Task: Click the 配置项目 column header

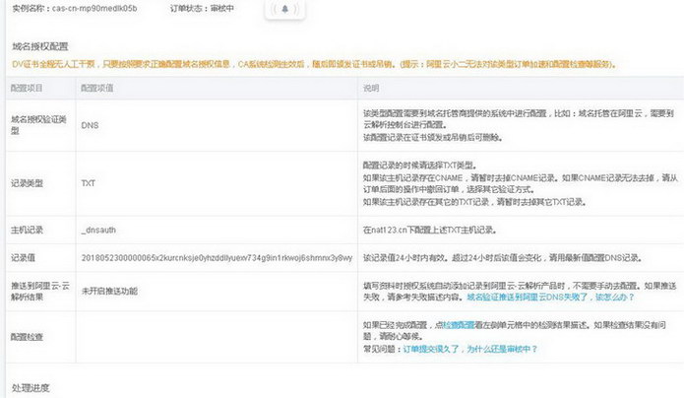Action: [x=28, y=88]
